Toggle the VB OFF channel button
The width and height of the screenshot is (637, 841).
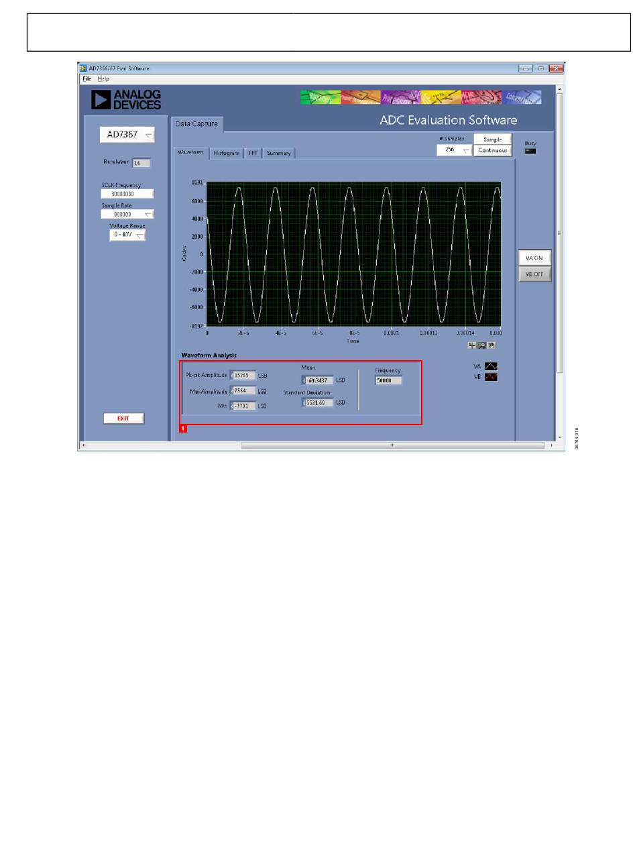(x=534, y=274)
